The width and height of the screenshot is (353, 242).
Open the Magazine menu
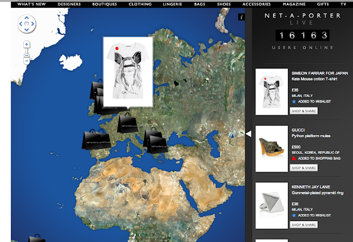(x=294, y=4)
